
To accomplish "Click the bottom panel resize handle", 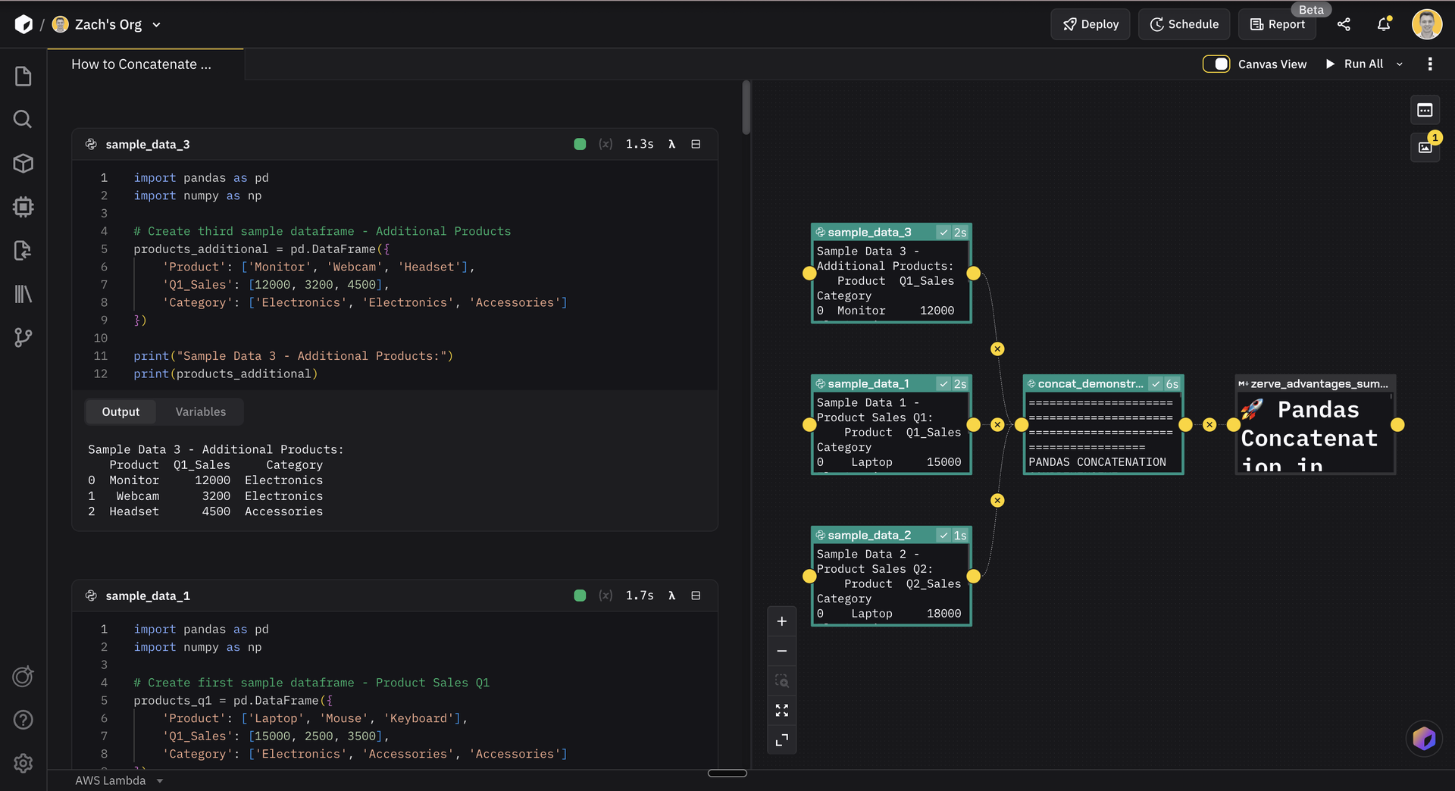I will point(727,773).
